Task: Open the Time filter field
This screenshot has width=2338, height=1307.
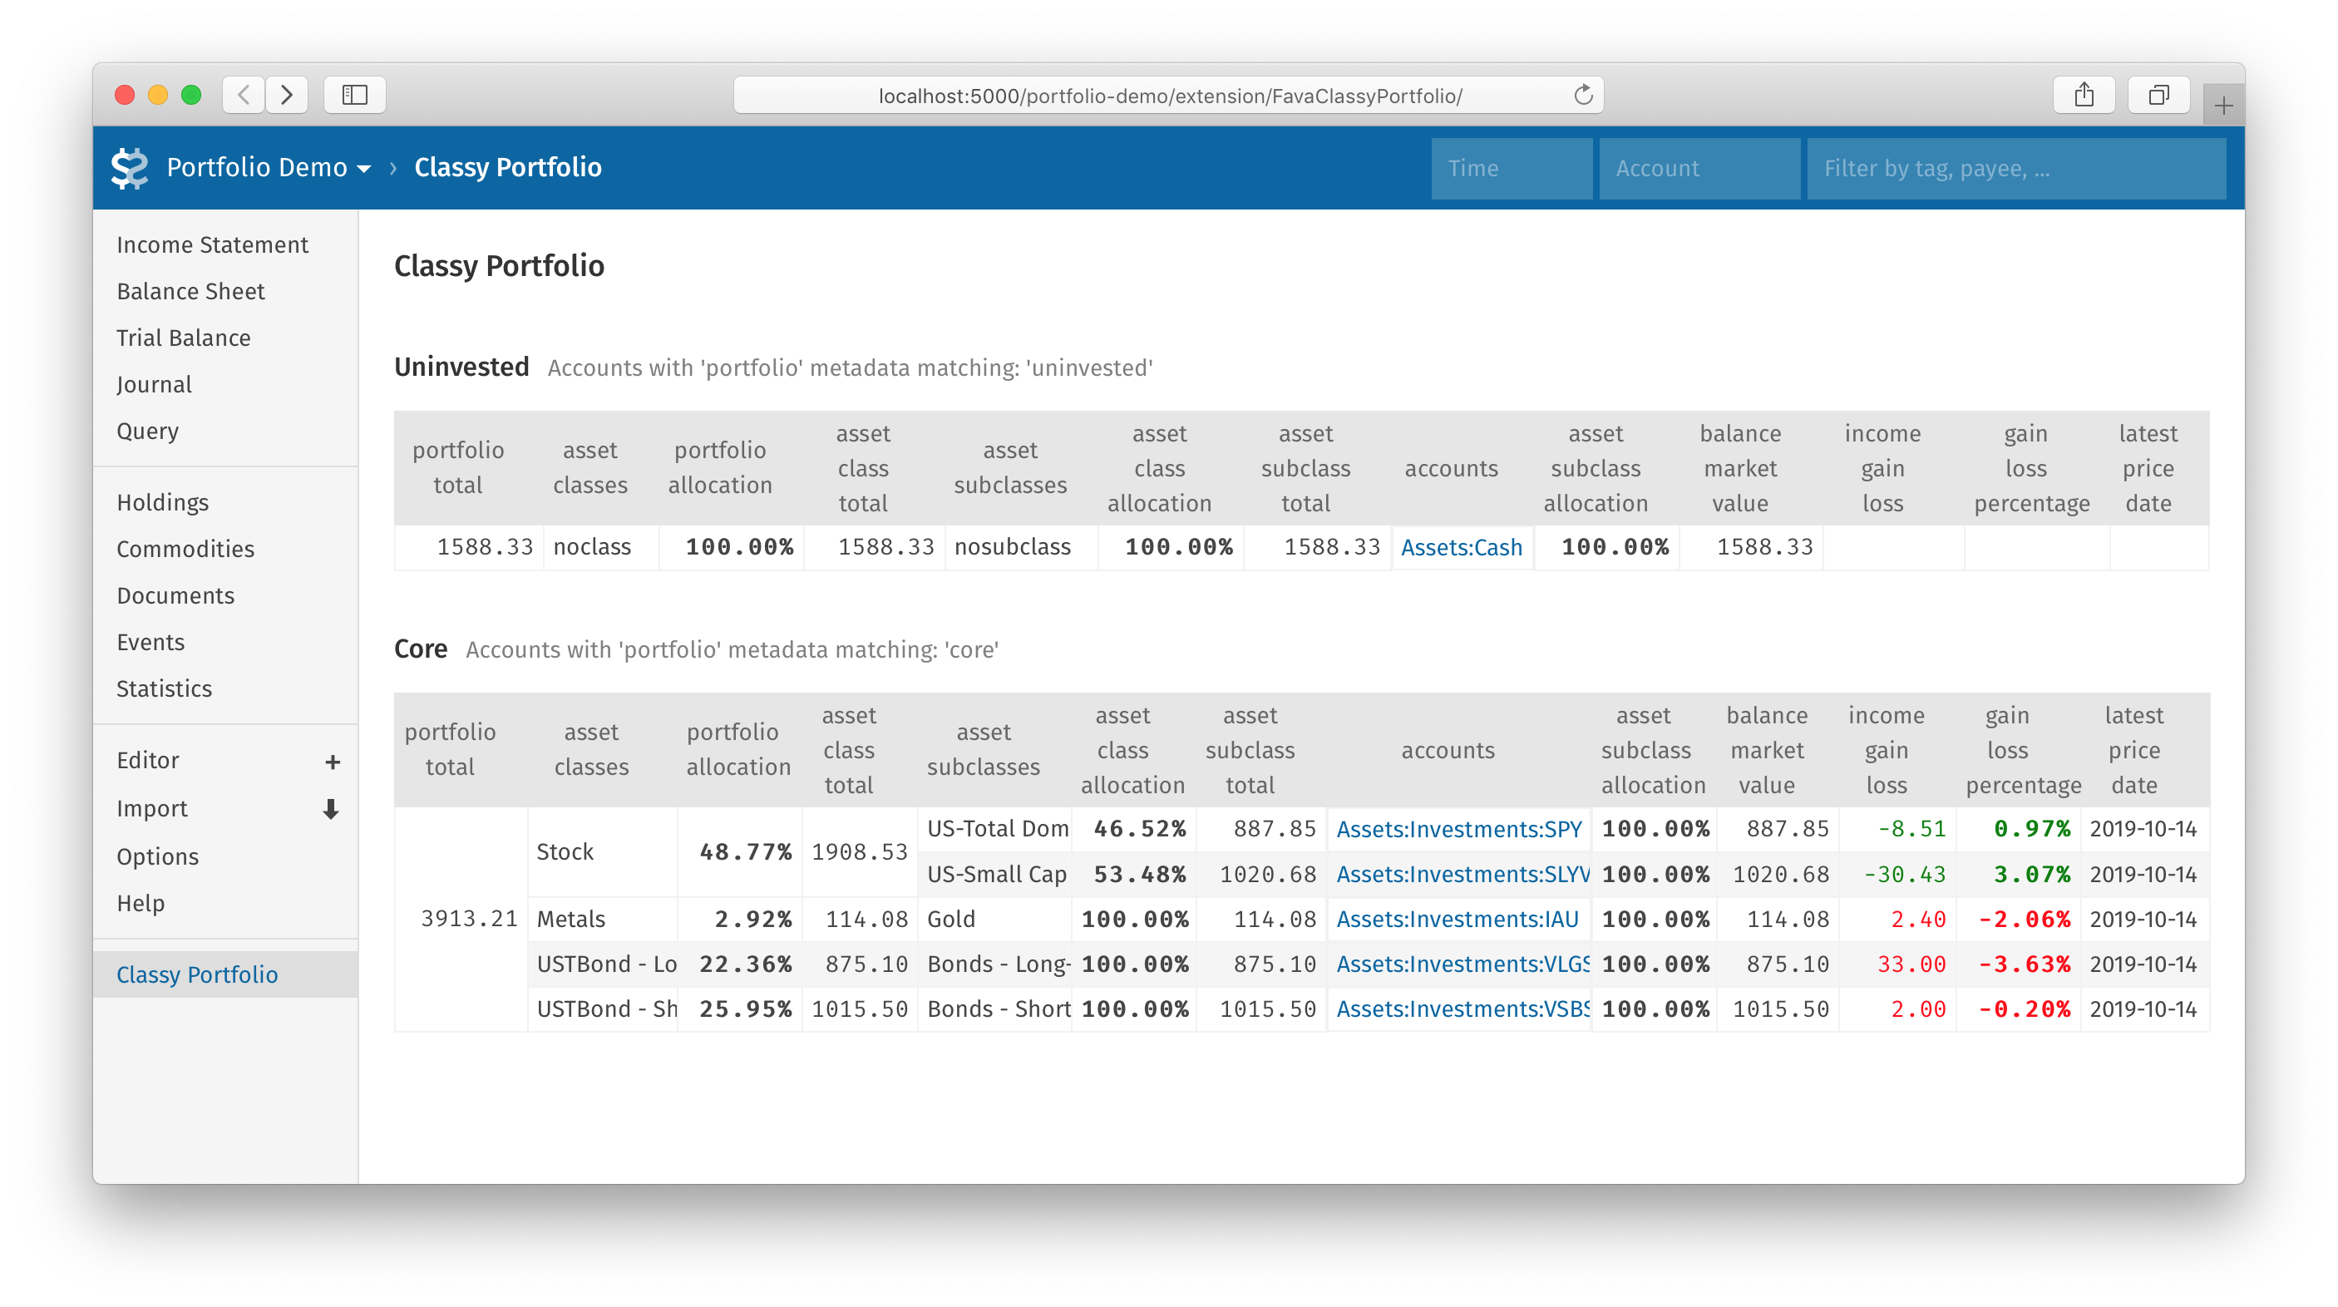Action: click(1512, 169)
